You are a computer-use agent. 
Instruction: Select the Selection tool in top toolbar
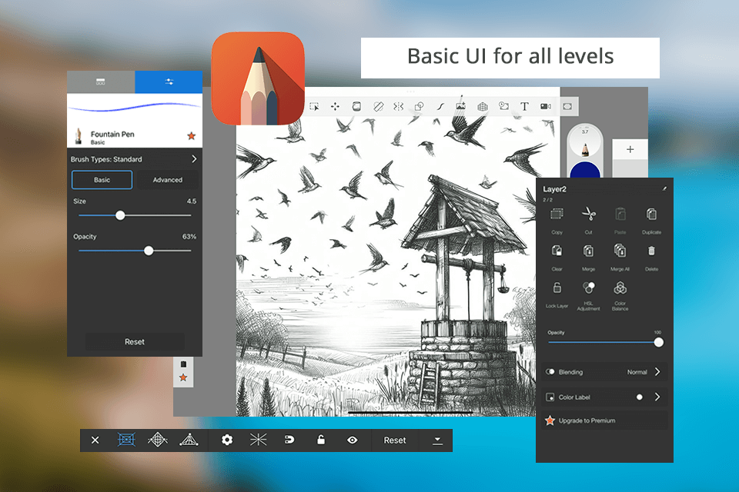coord(314,107)
